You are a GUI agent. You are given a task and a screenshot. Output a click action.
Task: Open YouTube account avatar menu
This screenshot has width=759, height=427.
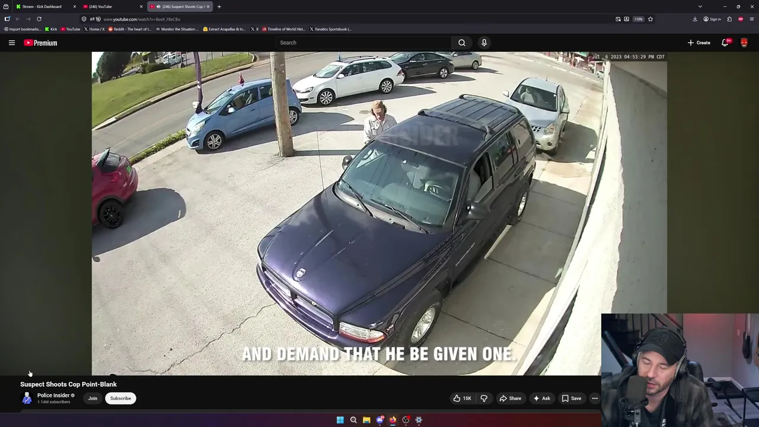(x=744, y=43)
